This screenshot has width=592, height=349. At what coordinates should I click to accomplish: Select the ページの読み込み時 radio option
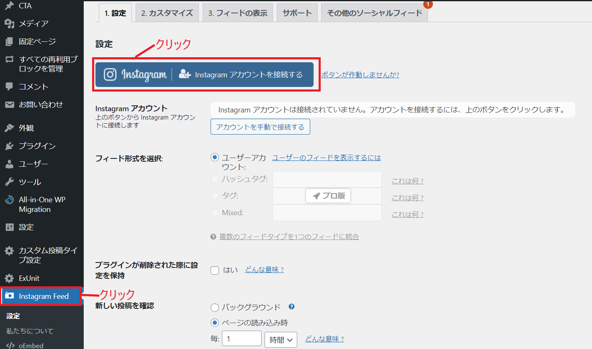215,323
